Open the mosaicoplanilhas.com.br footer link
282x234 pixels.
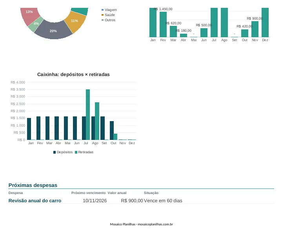point(155,224)
